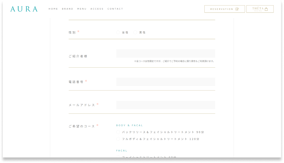
Task: Click the 女性 label text
Action: tap(125, 32)
